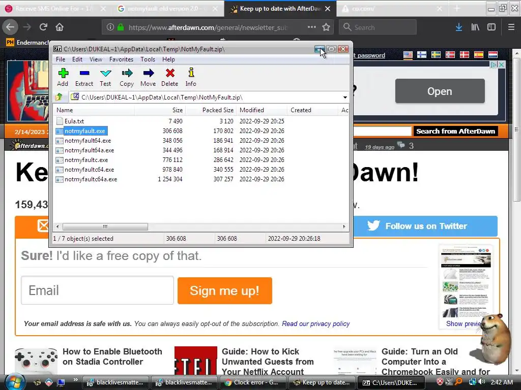Open page actions three-dot menu in address bar
The height and width of the screenshot is (390, 521).
pos(312,27)
